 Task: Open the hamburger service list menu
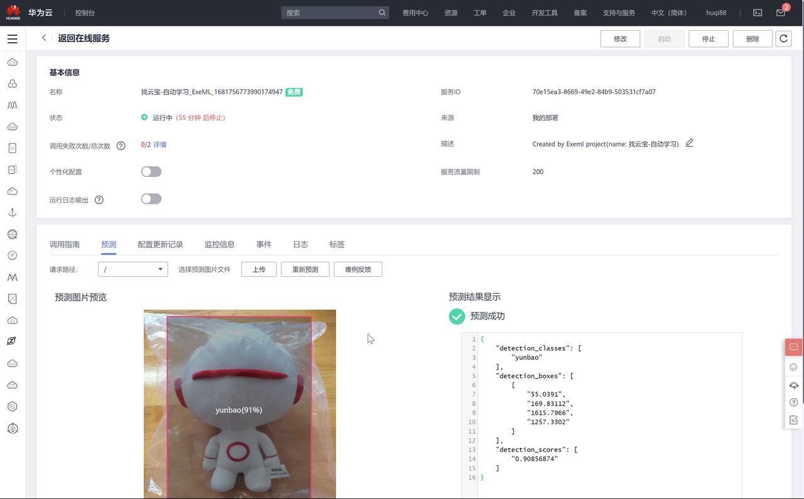pos(13,39)
